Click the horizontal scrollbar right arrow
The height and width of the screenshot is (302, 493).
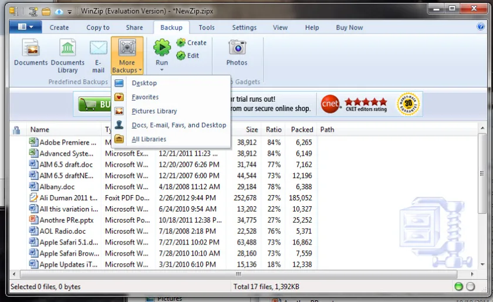472,274
